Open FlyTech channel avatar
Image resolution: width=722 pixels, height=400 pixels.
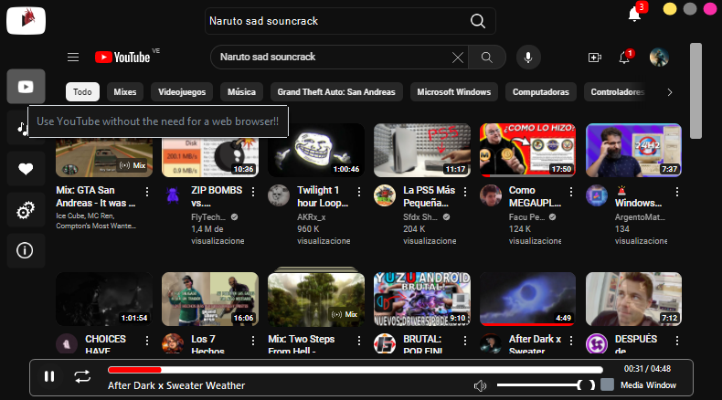click(173, 195)
